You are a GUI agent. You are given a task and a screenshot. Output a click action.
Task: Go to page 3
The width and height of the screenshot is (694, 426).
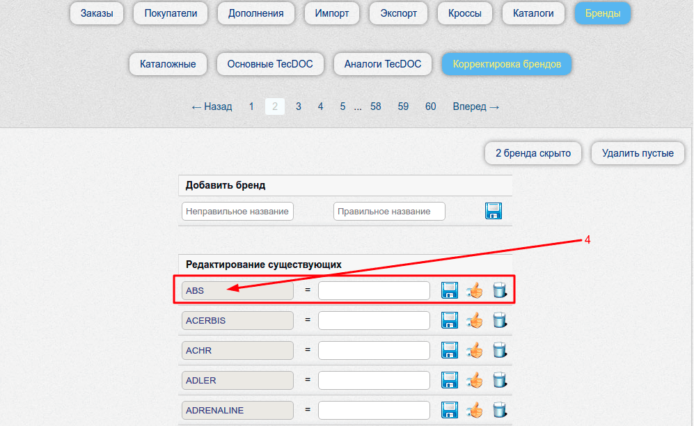[299, 106]
